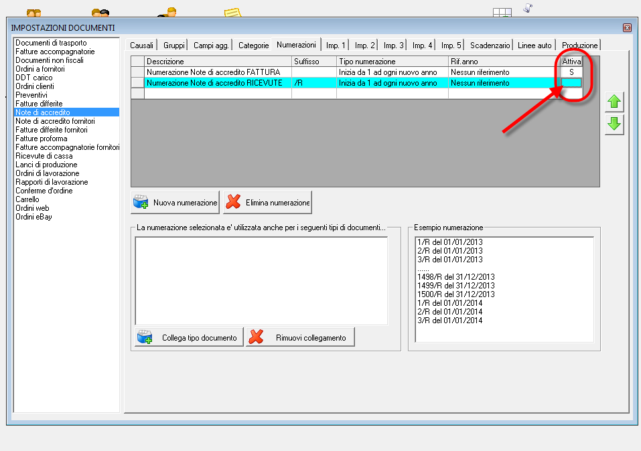
Task: Open the Imp. 3 tab
Action: coord(393,46)
